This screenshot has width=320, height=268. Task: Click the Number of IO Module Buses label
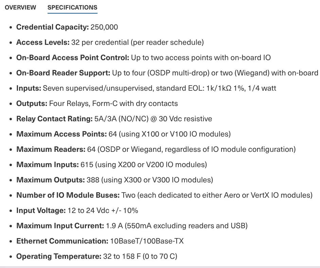pos(68,195)
